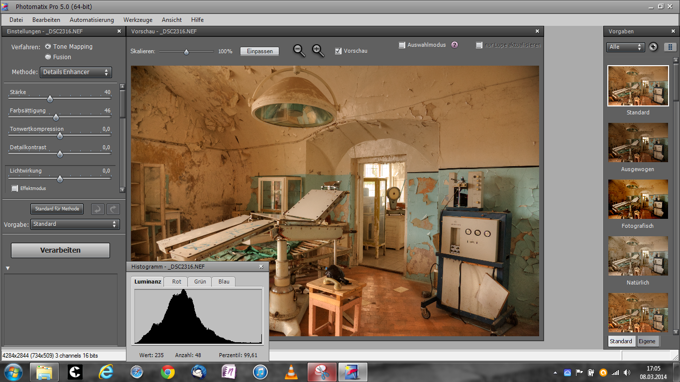Select the Fotografisch preset thumbnail
The height and width of the screenshot is (382, 680).
click(x=638, y=199)
